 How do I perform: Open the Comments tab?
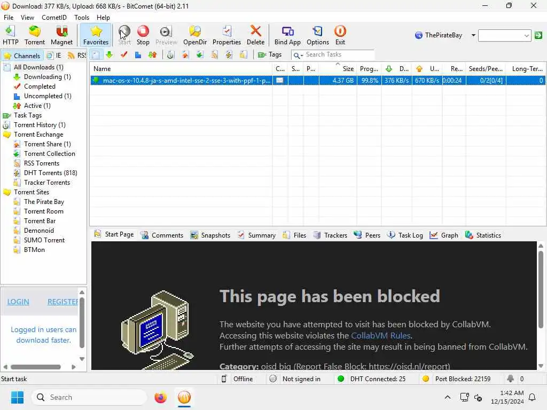click(x=162, y=235)
